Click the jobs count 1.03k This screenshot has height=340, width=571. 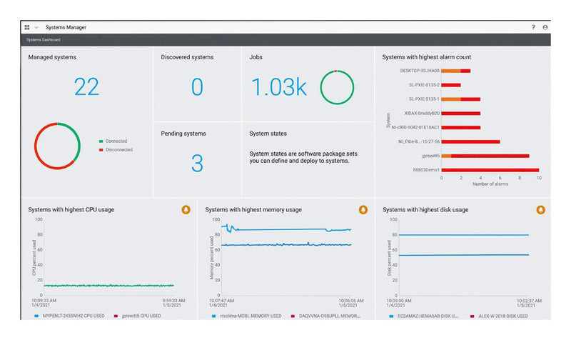(279, 87)
